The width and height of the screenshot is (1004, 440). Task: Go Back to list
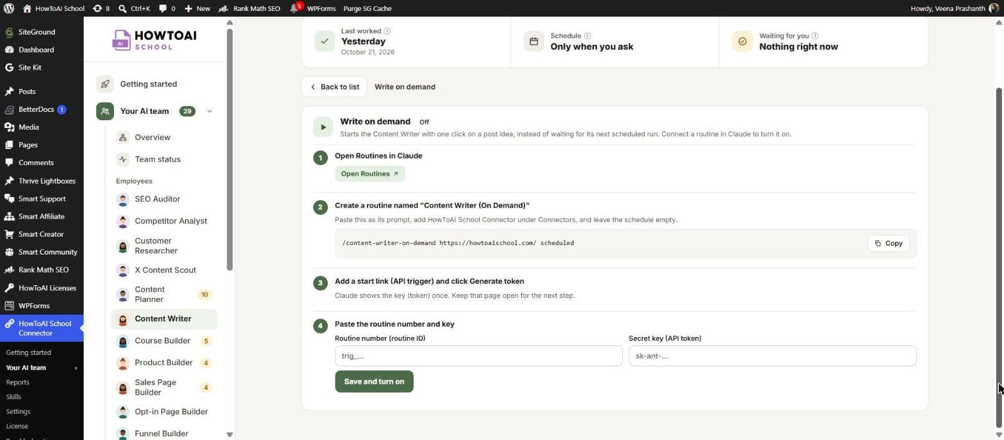pyautogui.click(x=334, y=87)
